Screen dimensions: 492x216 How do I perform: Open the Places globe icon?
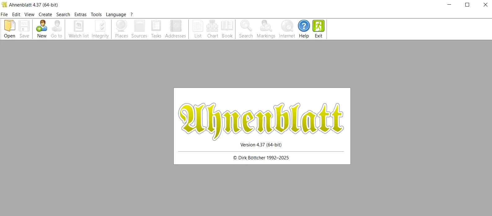point(121,29)
